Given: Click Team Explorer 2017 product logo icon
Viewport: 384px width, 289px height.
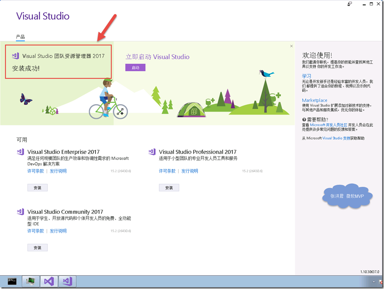Looking at the screenshot, I should coord(15,56).
